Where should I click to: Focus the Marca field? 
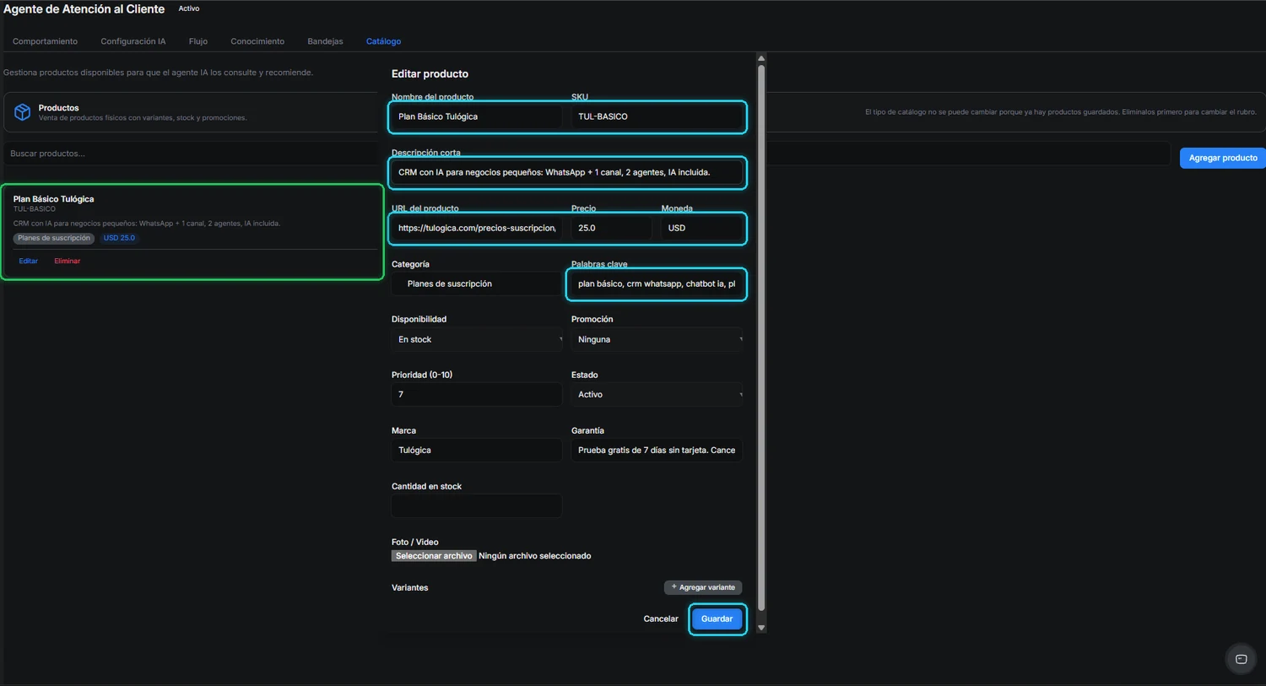477,450
